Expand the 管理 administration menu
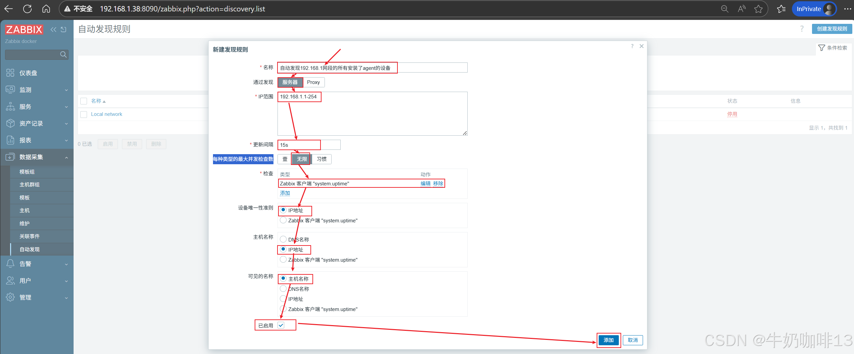 pos(37,297)
